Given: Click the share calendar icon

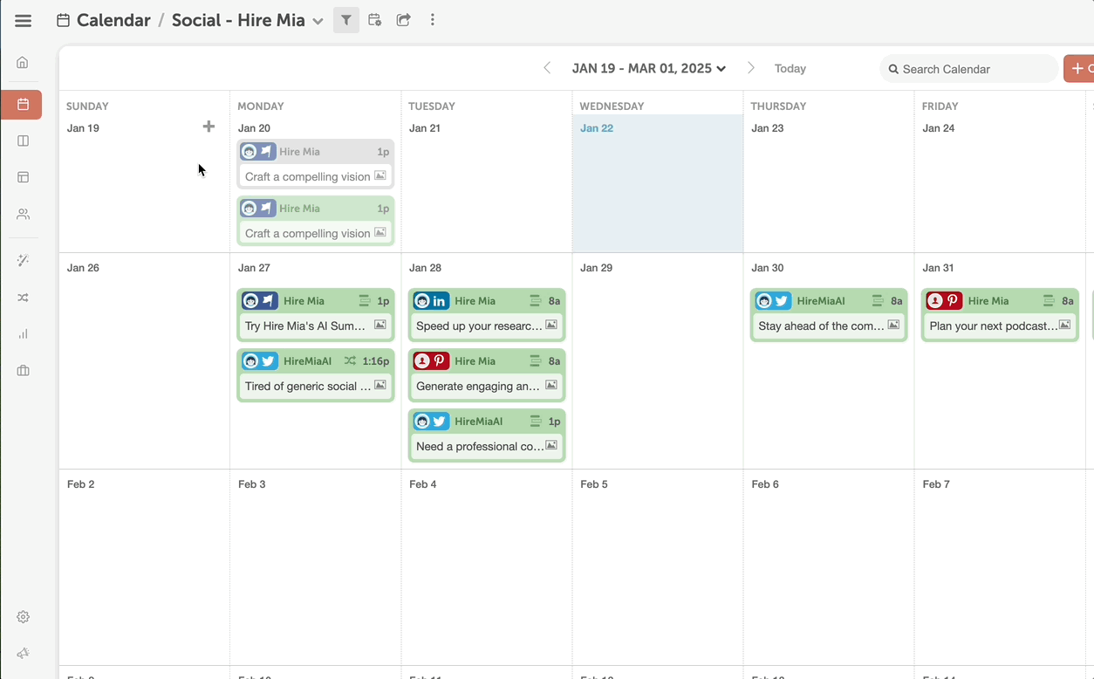Looking at the screenshot, I should pyautogui.click(x=403, y=20).
